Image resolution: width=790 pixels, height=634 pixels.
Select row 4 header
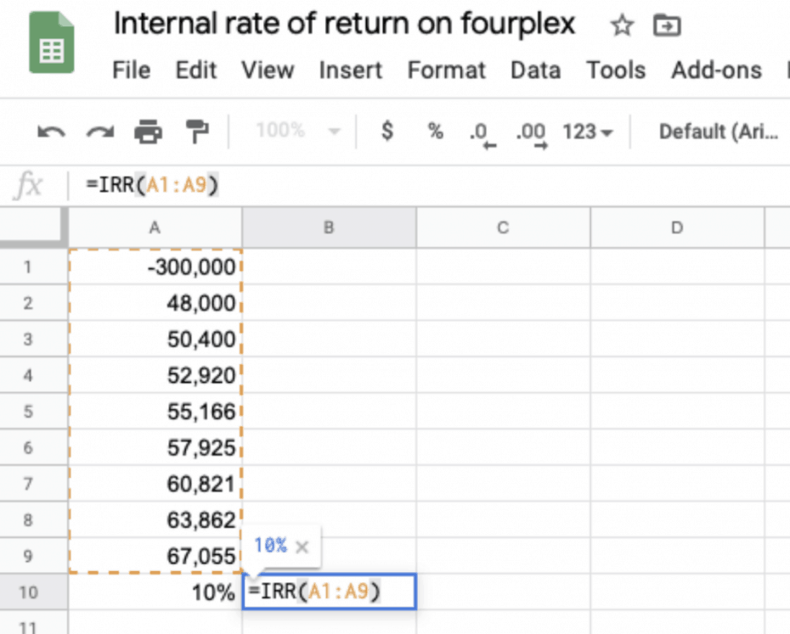[33, 375]
